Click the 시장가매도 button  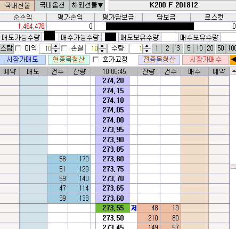(x=23, y=60)
